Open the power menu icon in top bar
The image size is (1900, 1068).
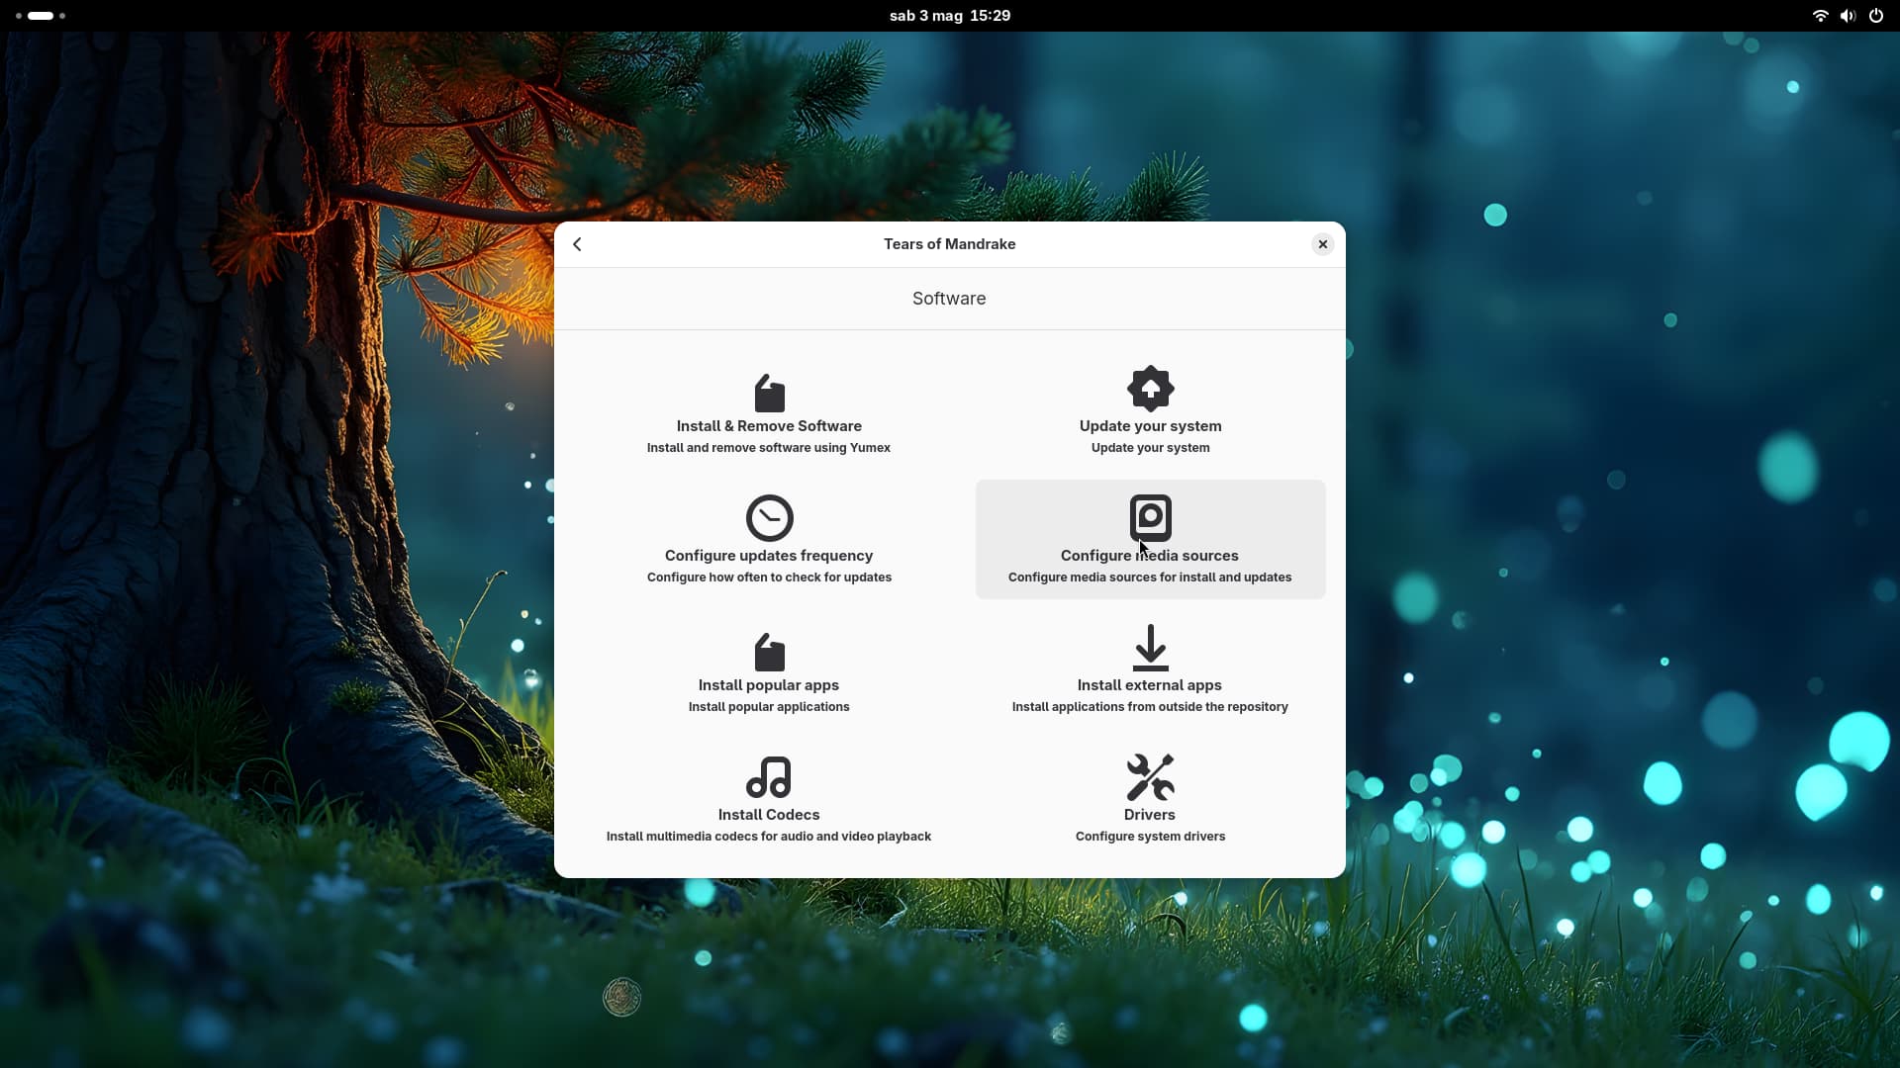pos(1875,16)
